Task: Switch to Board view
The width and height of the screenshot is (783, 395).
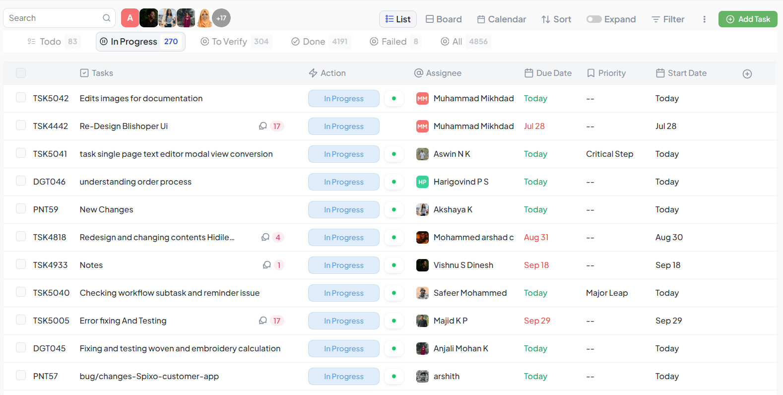Action: click(444, 19)
